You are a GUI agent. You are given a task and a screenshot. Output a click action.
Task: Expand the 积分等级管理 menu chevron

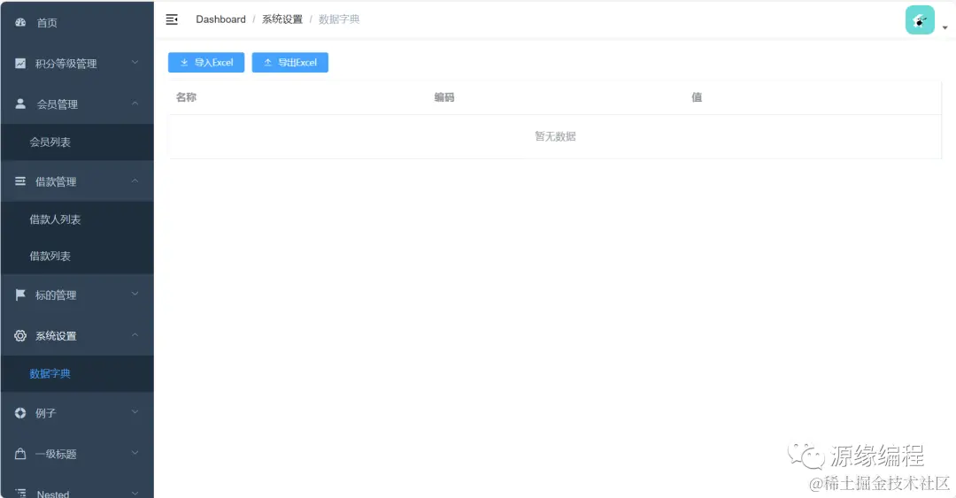(135, 62)
